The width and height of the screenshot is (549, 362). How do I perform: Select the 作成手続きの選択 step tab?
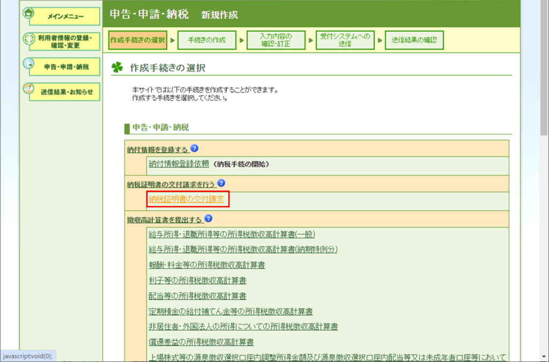pyautogui.click(x=137, y=40)
